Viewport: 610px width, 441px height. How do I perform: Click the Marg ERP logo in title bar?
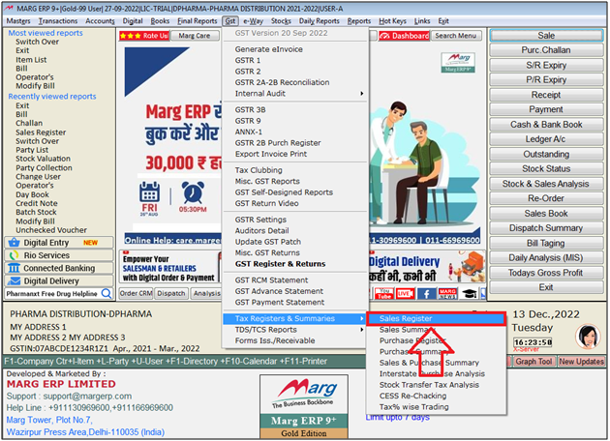(x=9, y=8)
